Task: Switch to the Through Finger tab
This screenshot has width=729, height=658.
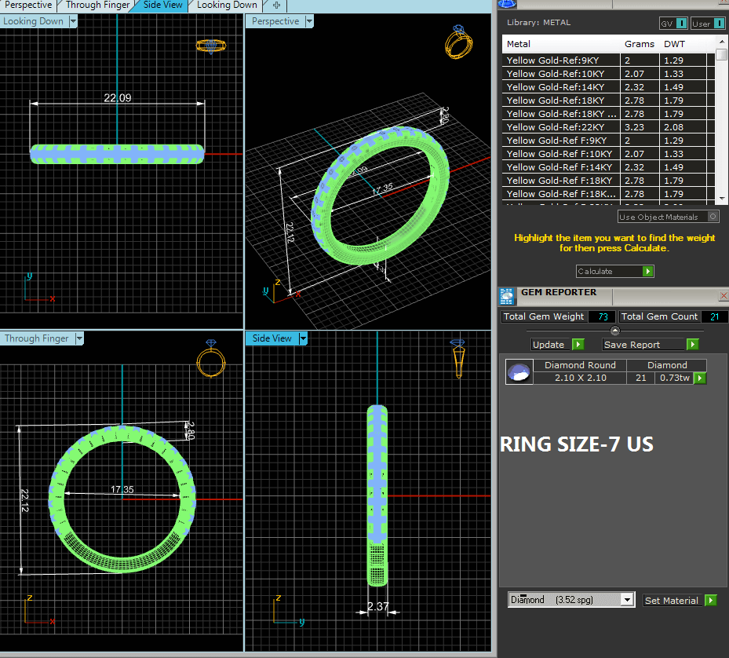Action: 98,5
